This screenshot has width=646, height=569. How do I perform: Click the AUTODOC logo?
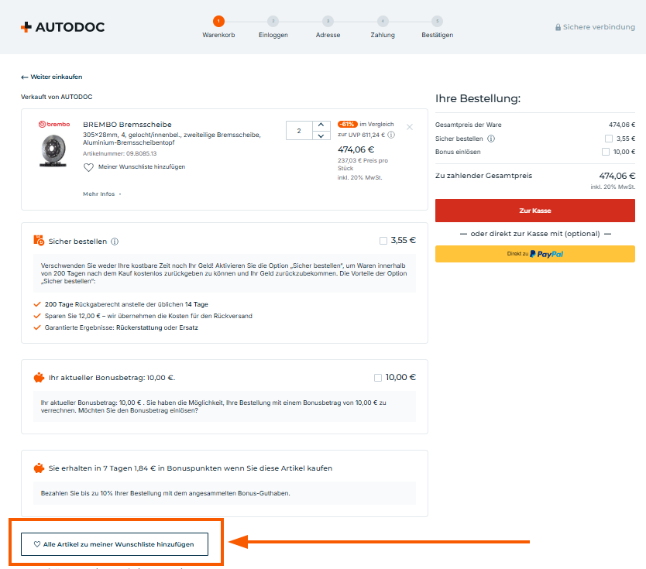coord(63,27)
